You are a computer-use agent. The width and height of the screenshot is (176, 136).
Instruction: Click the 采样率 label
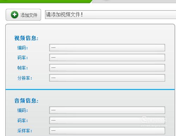pos(25,131)
